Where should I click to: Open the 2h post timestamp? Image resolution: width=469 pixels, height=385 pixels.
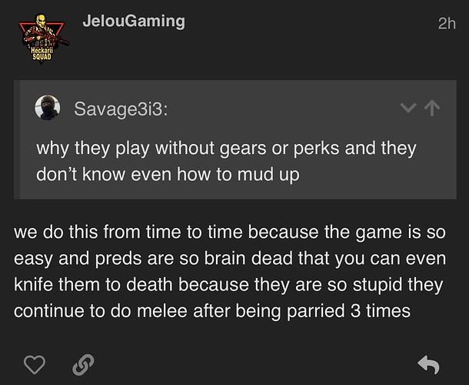[x=447, y=23]
